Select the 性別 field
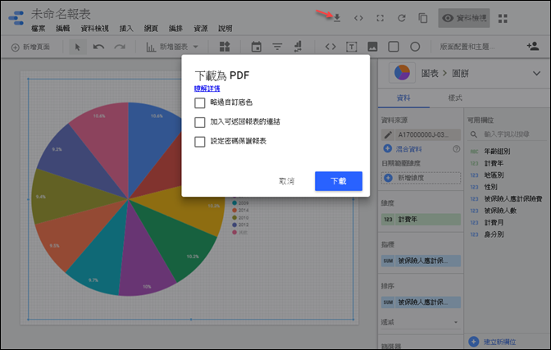The image size is (551, 350). 490,187
